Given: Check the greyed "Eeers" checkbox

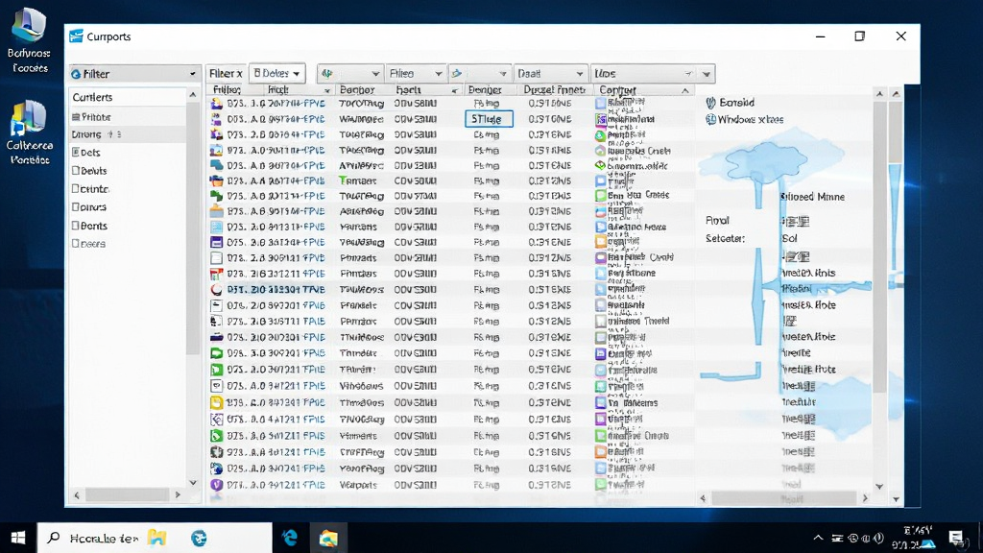Looking at the screenshot, I should 75,243.
